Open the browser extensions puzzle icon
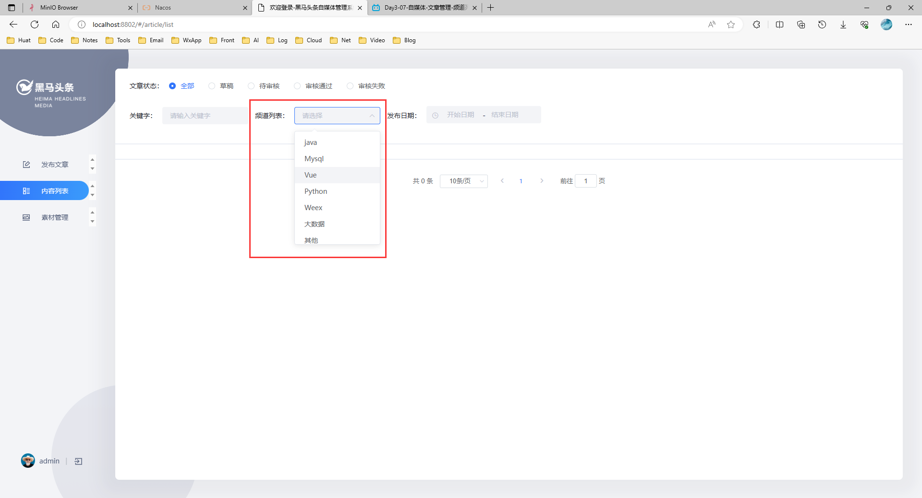 [756, 24]
